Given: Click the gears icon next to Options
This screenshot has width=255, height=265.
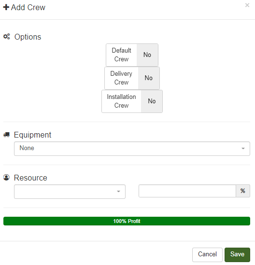Looking at the screenshot, I should [x=7, y=37].
